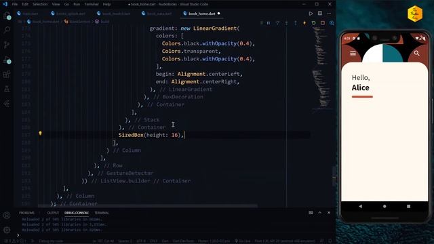Select the Pixel 3 XL device in status bar

[x=285, y=241]
